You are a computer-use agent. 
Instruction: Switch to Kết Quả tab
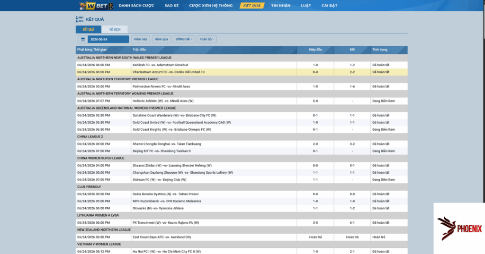(x=89, y=30)
